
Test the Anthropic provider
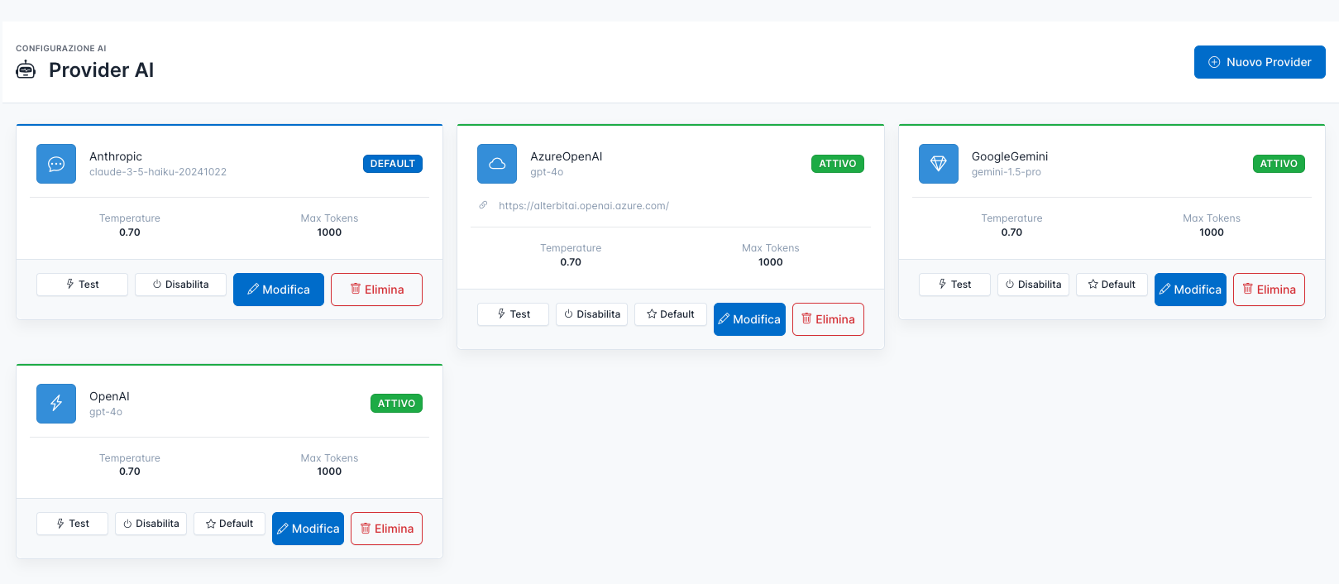[x=82, y=285]
